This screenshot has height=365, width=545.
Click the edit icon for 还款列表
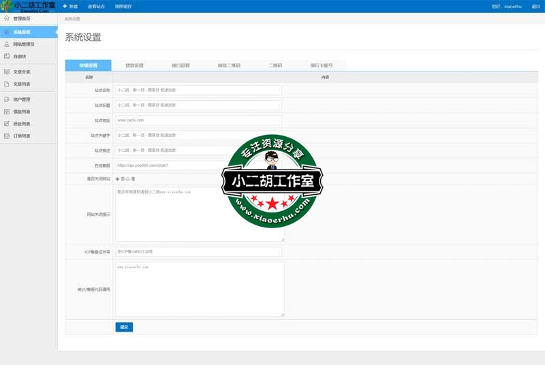click(7, 124)
